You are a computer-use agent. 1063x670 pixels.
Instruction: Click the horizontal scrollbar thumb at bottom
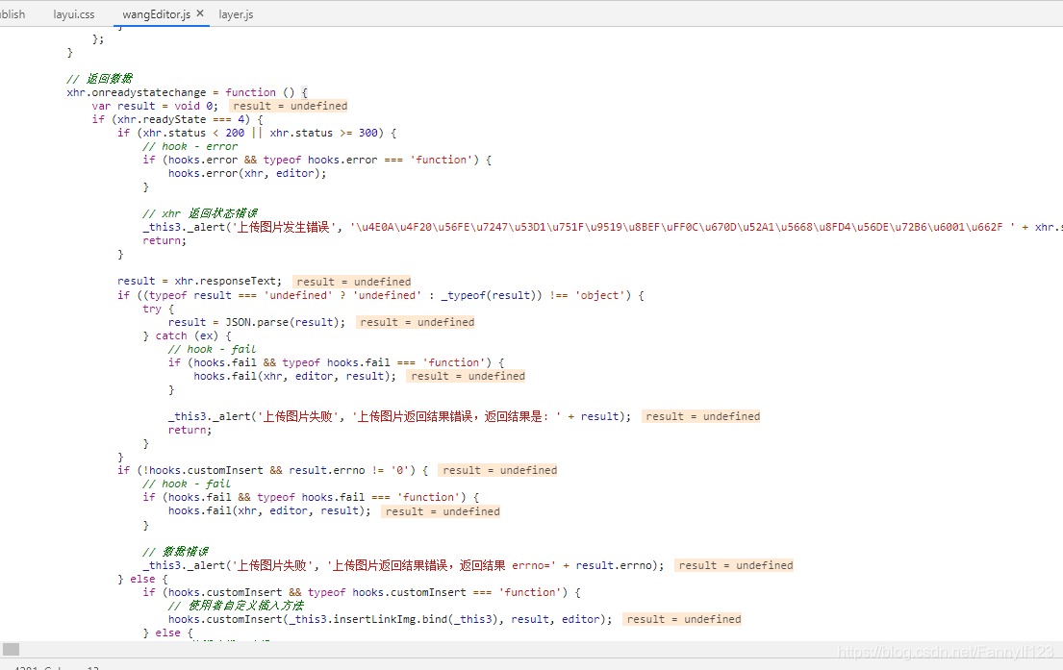(11, 650)
